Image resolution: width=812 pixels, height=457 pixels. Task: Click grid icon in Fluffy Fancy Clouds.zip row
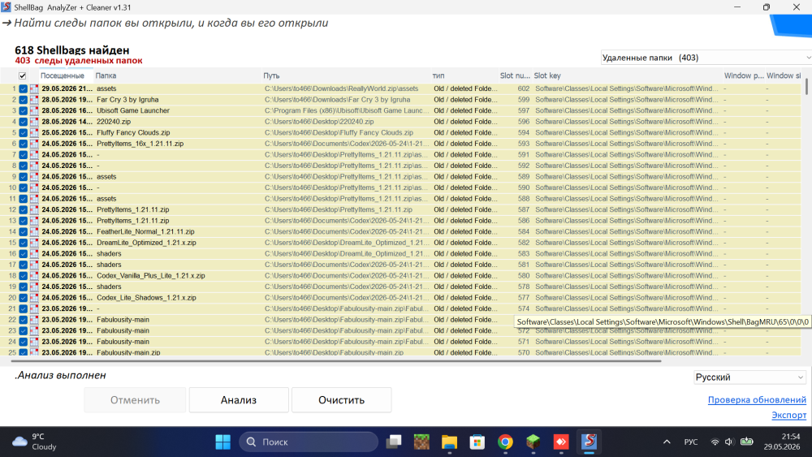34,132
